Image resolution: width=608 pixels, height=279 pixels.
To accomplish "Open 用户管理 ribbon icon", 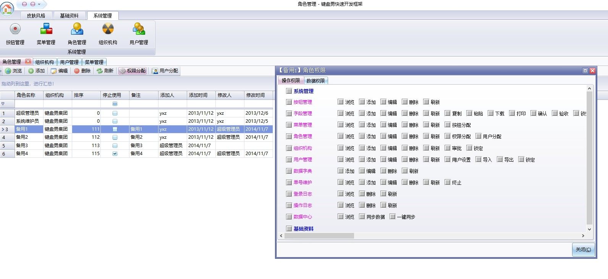I will pos(139,34).
